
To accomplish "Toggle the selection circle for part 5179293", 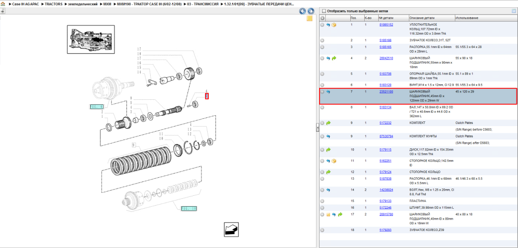I will point(322,230).
